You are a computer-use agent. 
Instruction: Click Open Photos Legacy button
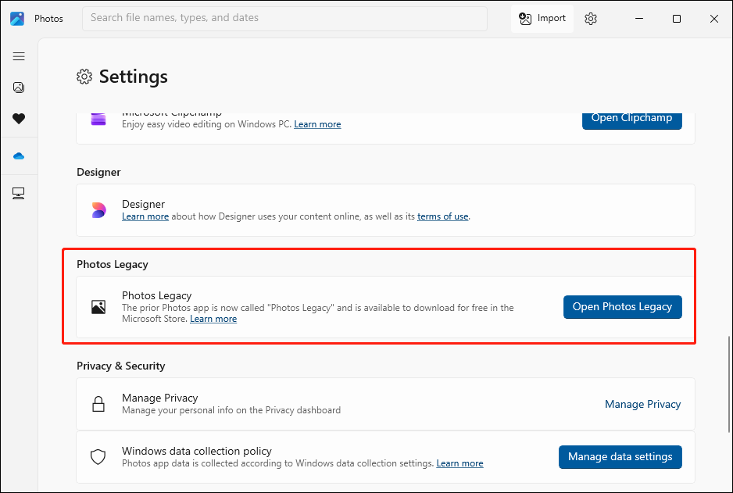coord(623,307)
